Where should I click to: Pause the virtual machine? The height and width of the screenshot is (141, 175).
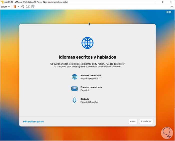(15, 7)
